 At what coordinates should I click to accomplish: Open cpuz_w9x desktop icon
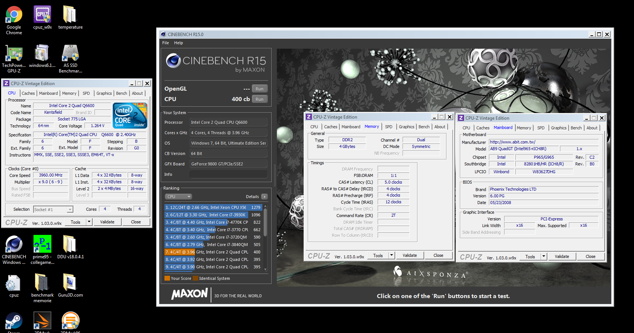(42, 17)
